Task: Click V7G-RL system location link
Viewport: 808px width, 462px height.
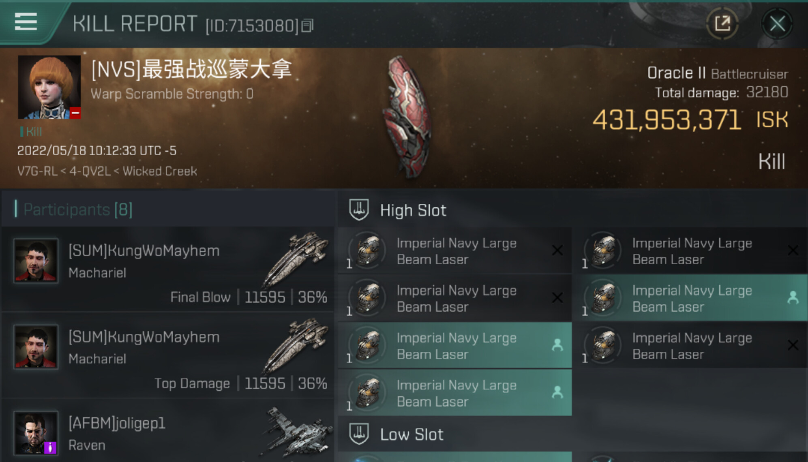Action: point(37,171)
